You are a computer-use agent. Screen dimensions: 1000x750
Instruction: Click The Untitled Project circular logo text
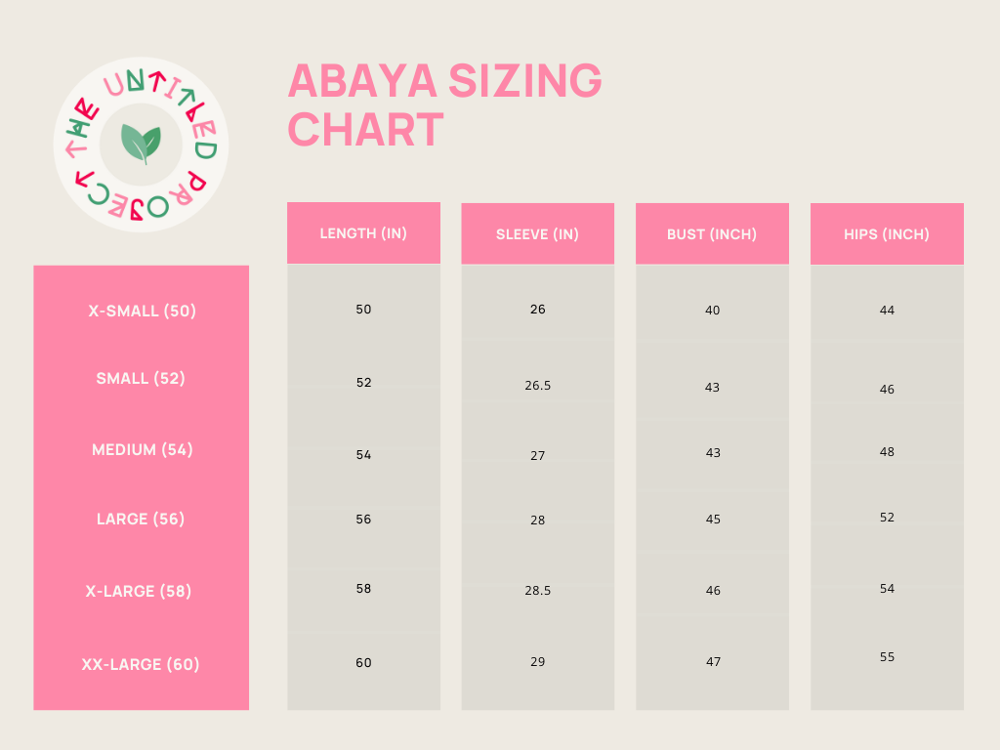[x=141, y=145]
